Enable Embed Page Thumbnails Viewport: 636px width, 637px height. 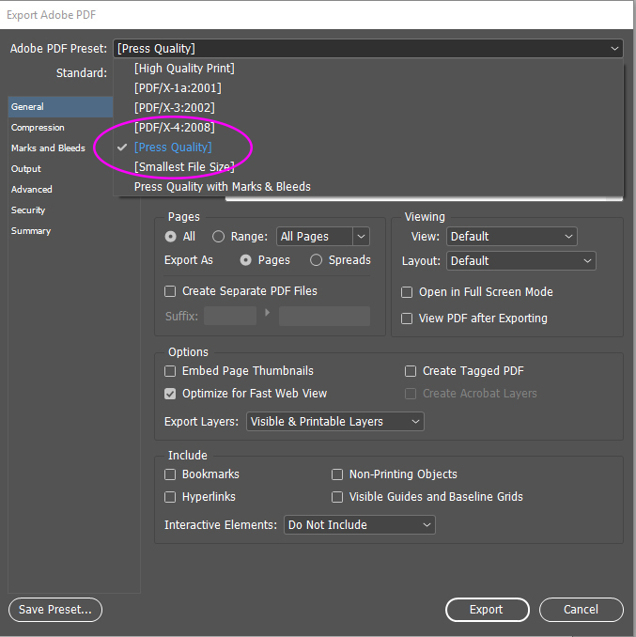[x=170, y=371]
